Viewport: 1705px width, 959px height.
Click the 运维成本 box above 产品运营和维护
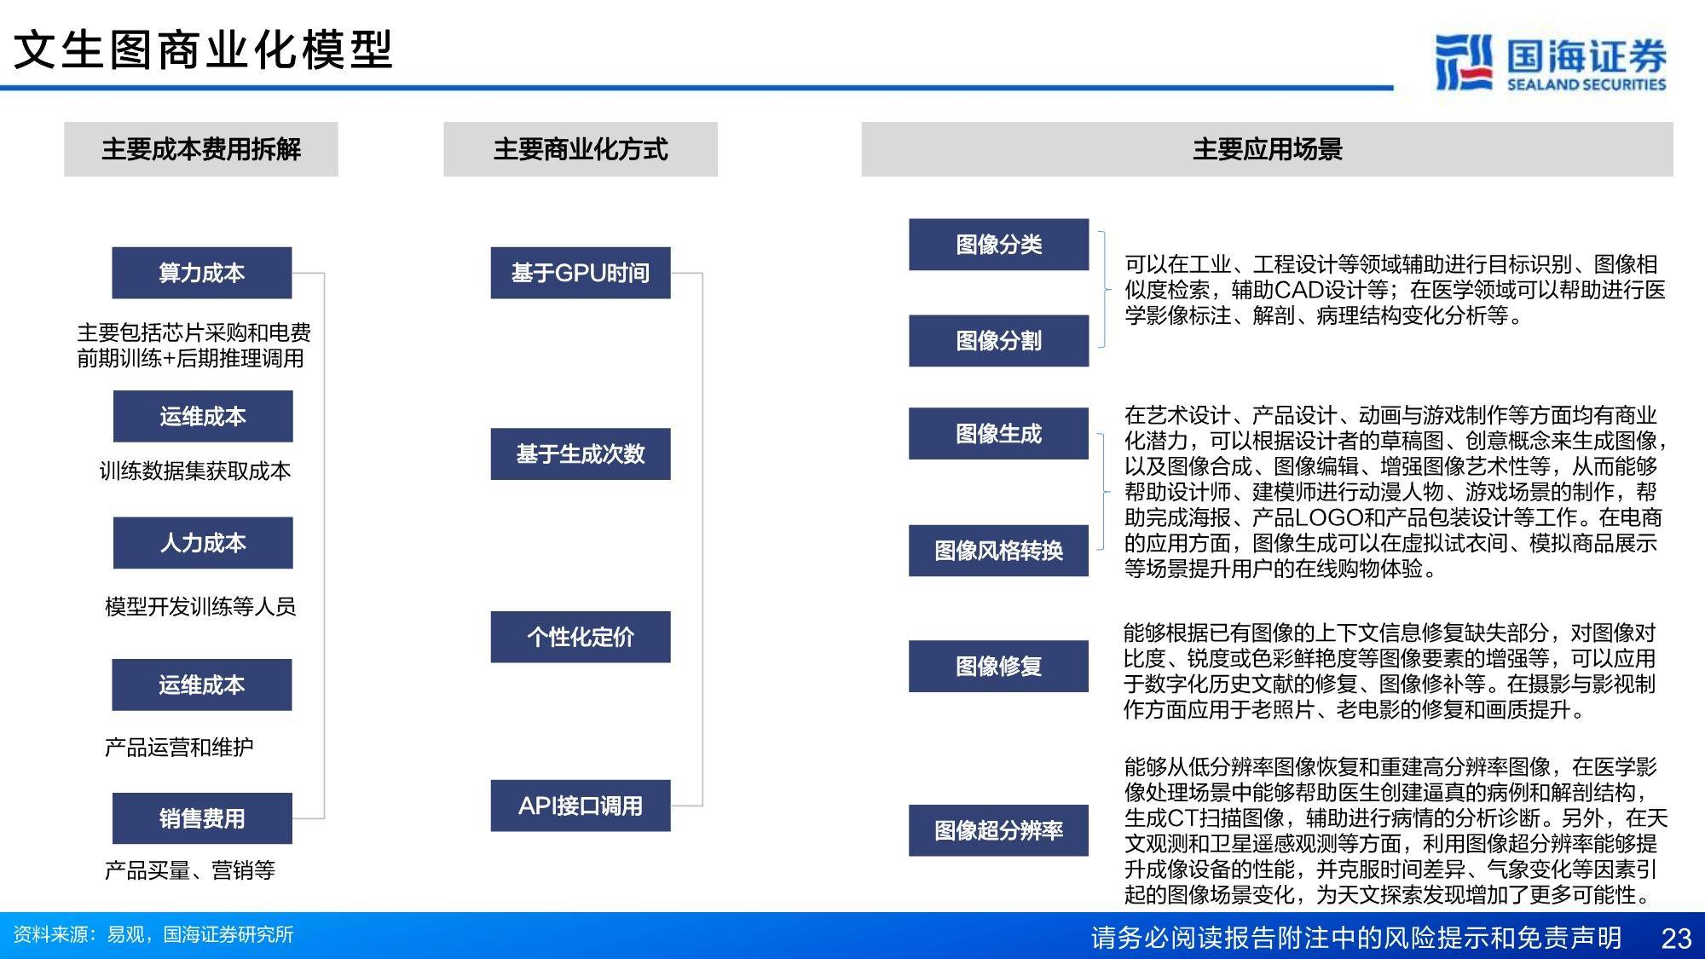tap(202, 685)
